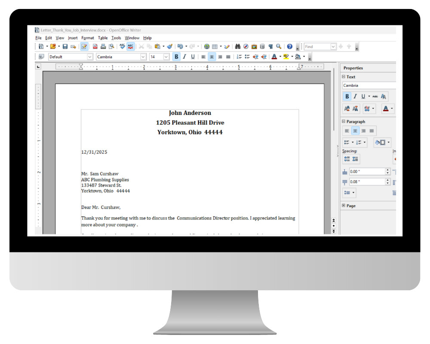
Task: Open the Navigator with its toolbar icon
Action: point(245,46)
